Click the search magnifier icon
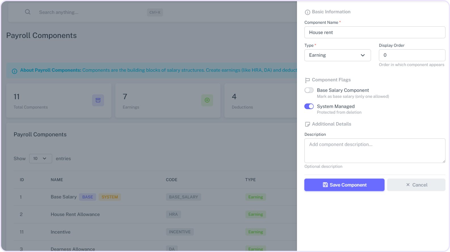This screenshot has height=252, width=450. tap(27, 12)
